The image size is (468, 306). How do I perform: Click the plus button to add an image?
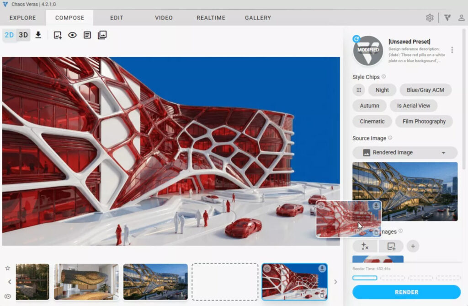(x=413, y=246)
